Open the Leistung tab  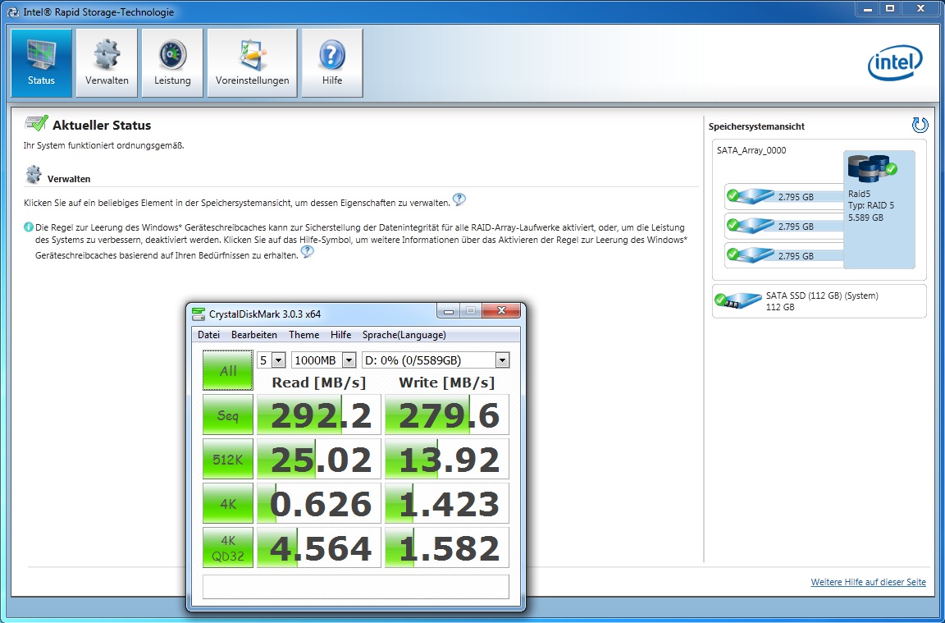172,62
